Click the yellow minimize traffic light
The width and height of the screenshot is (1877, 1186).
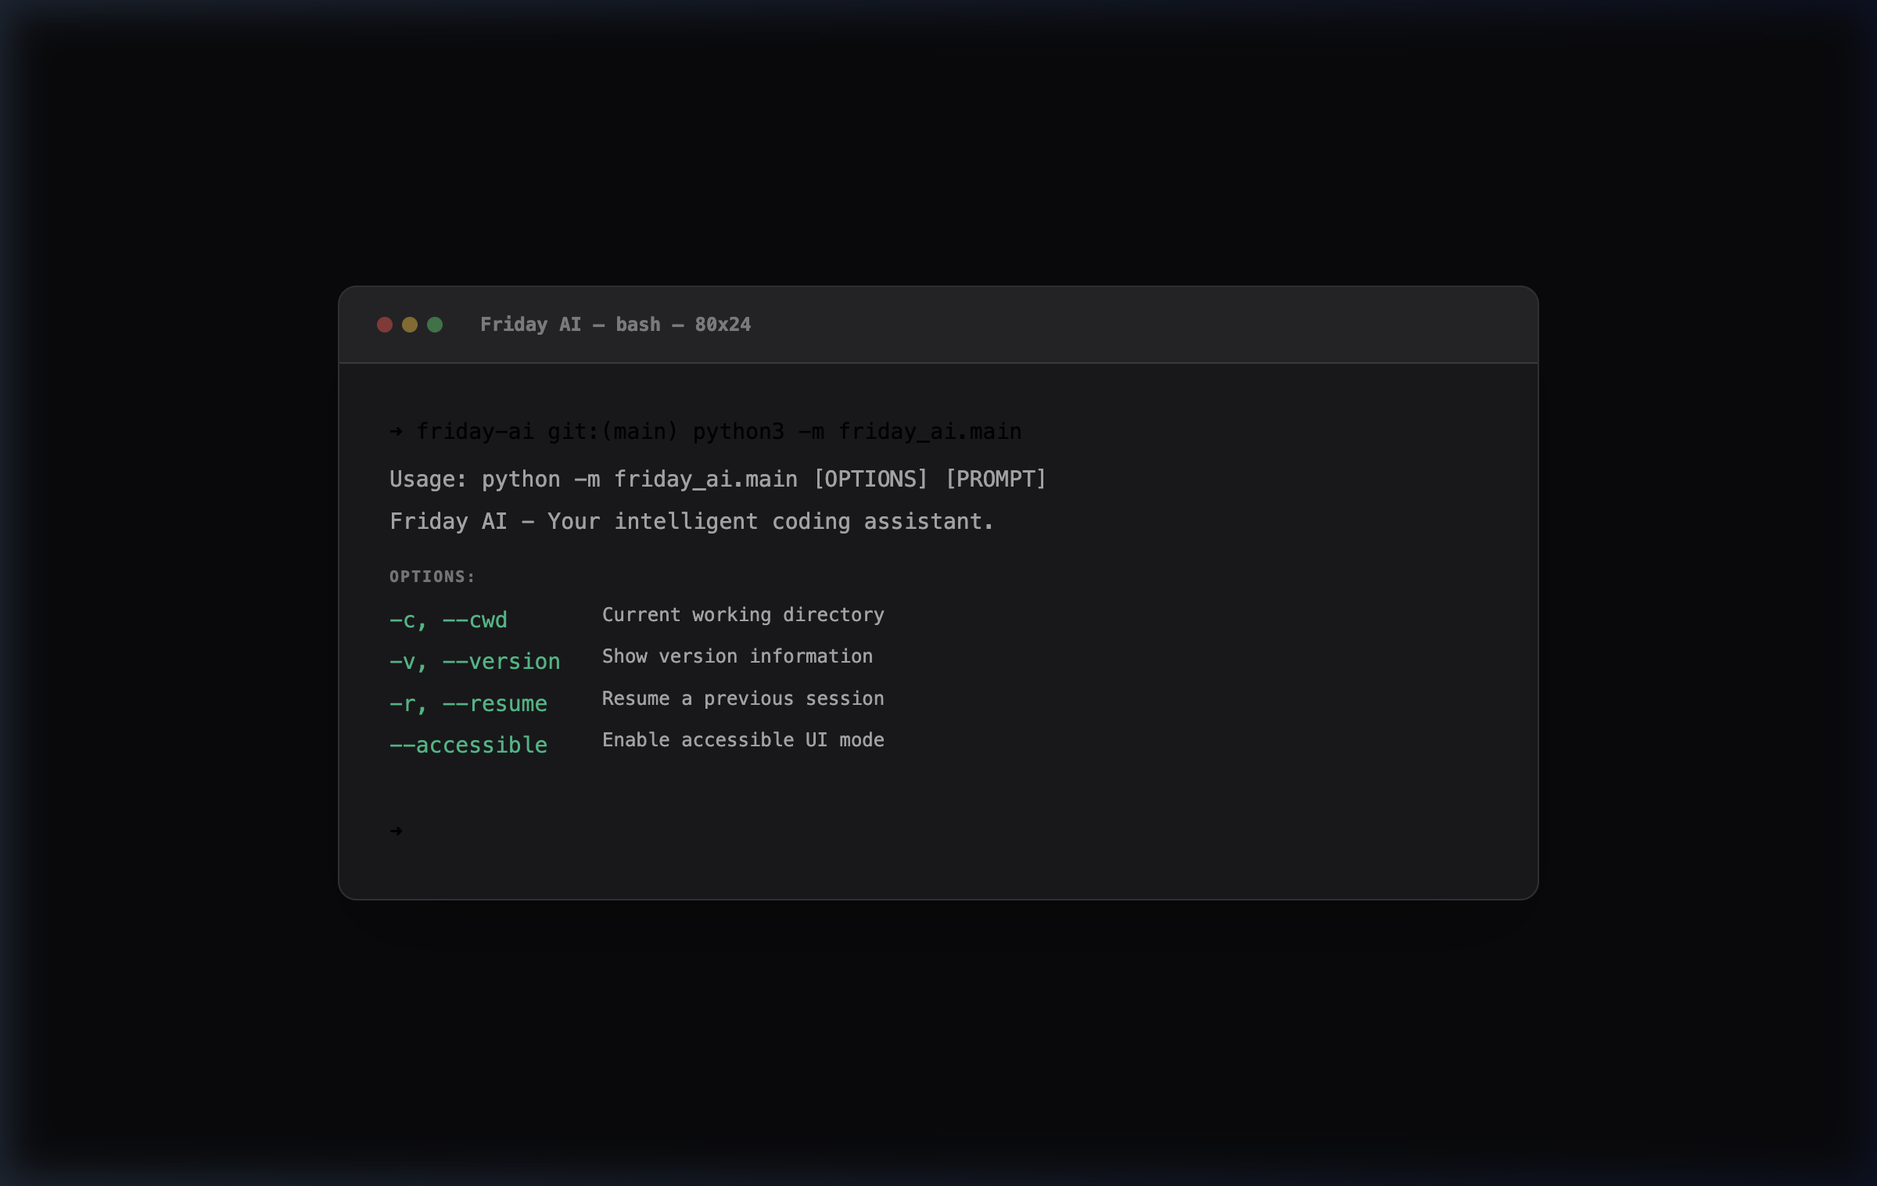click(409, 324)
